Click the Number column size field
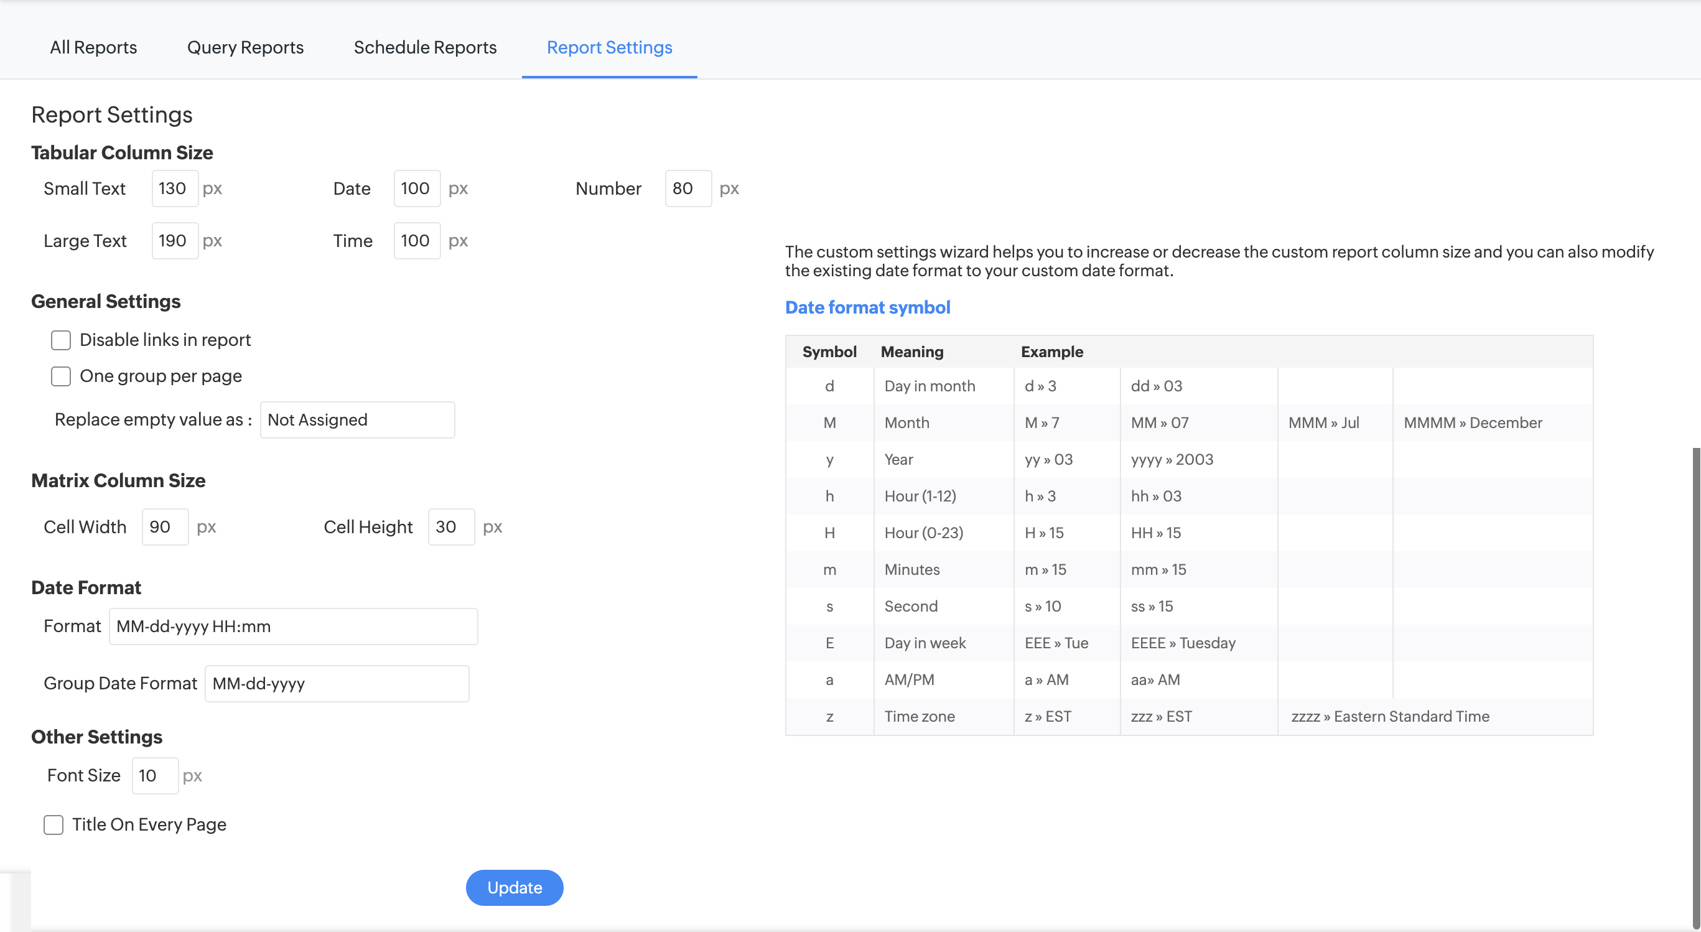 click(x=687, y=189)
